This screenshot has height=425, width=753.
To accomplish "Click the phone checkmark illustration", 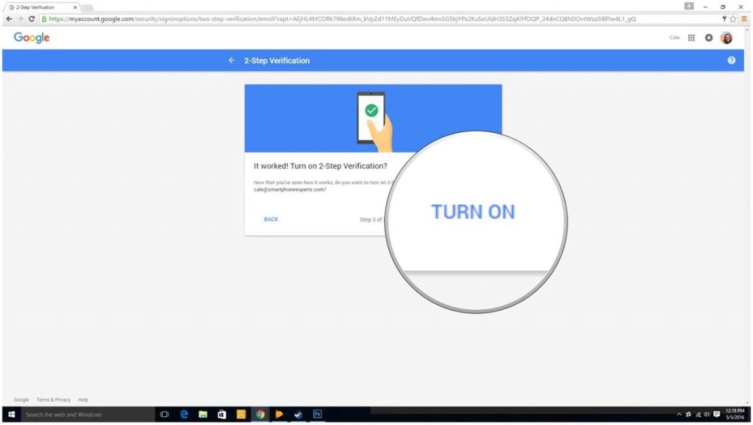I will 374,120.
